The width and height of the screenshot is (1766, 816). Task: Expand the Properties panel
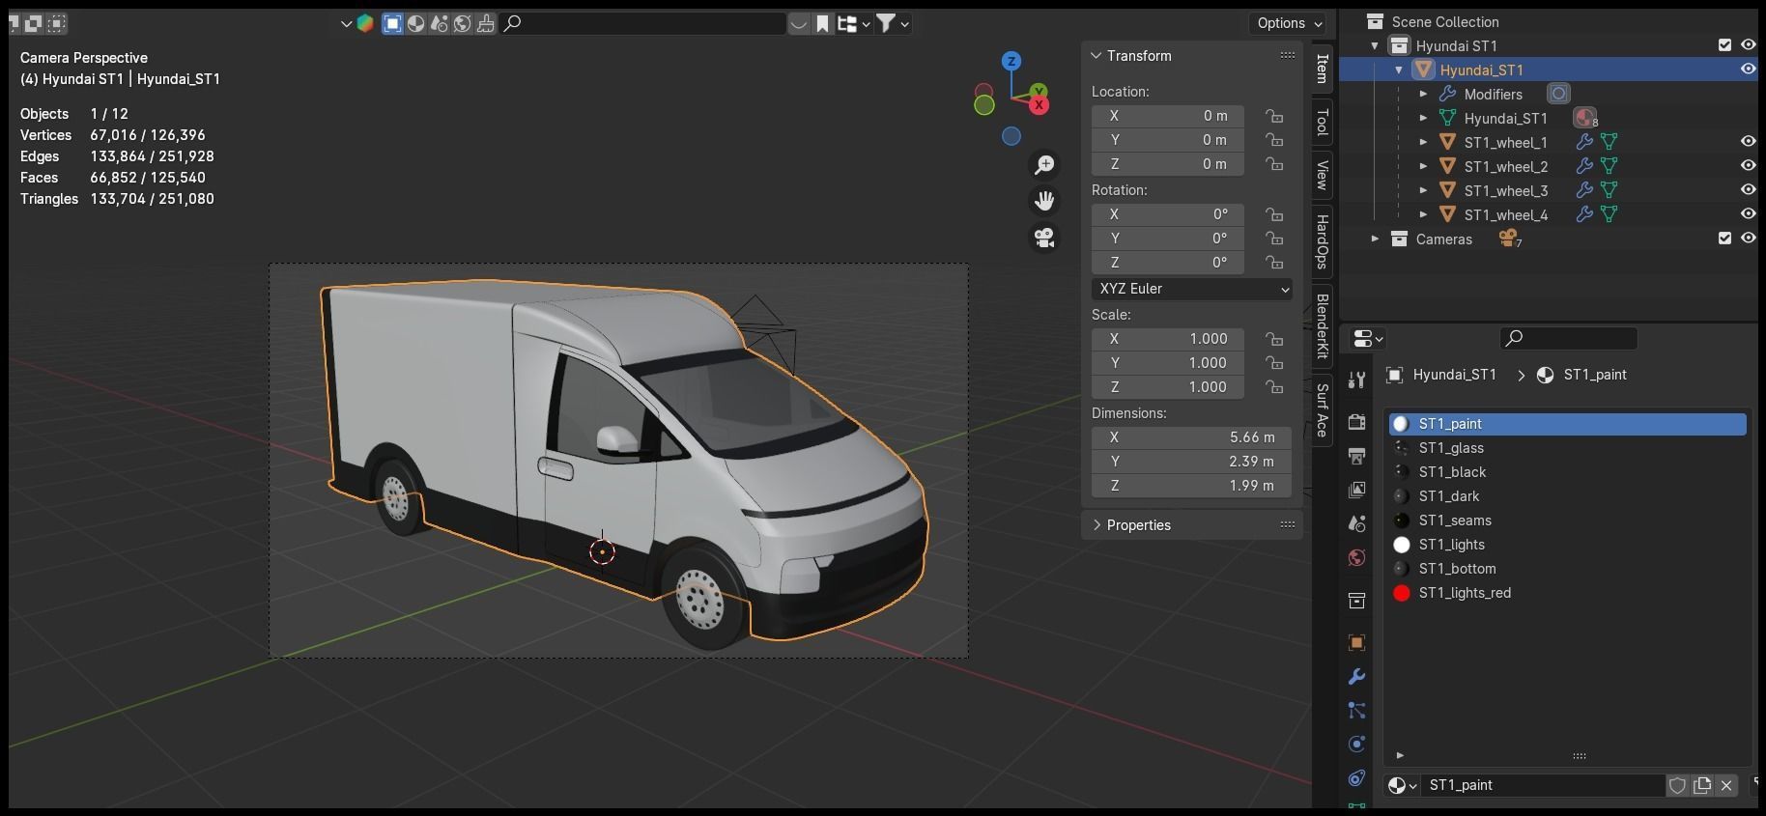pos(1097,525)
